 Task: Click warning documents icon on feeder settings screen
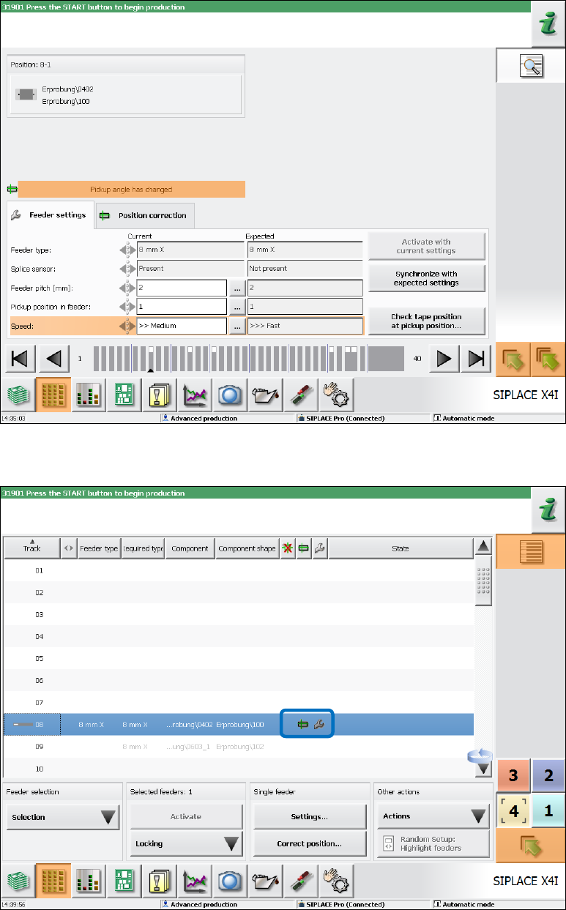coord(159,397)
